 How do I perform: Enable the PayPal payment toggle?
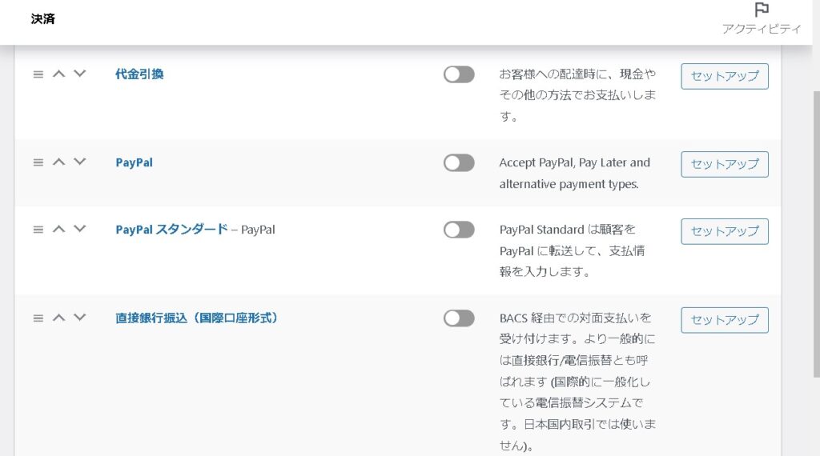[459, 163]
